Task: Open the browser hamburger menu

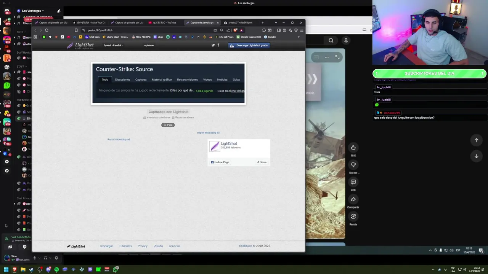Action: (x=301, y=30)
